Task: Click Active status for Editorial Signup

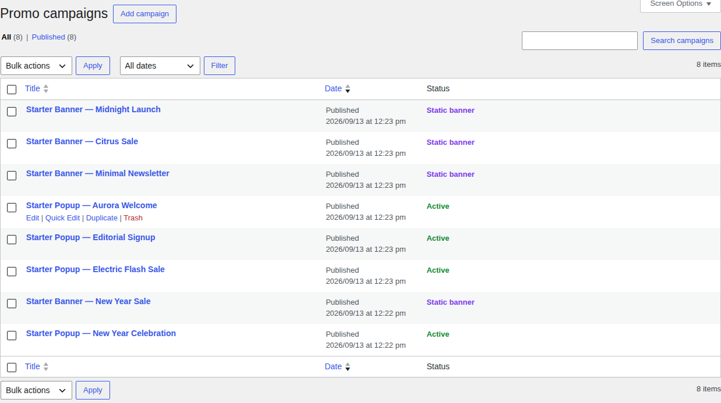Action: click(x=438, y=238)
